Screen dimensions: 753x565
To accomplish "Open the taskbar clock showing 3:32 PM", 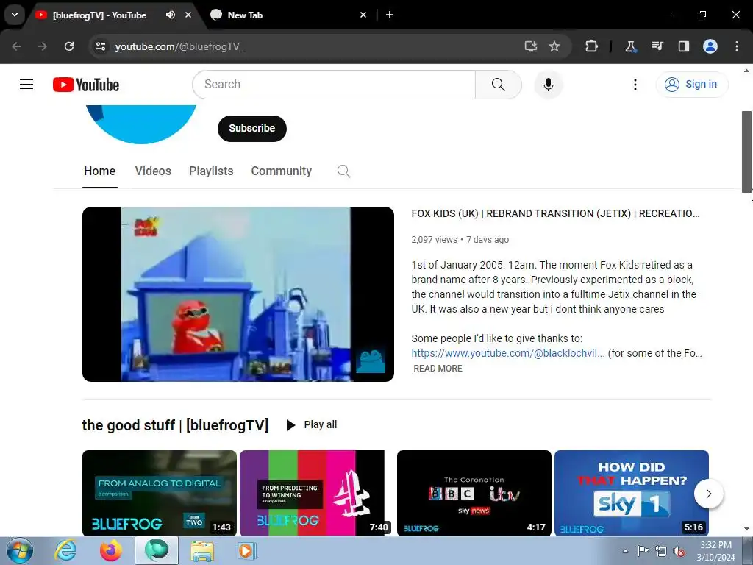I will pos(715,551).
